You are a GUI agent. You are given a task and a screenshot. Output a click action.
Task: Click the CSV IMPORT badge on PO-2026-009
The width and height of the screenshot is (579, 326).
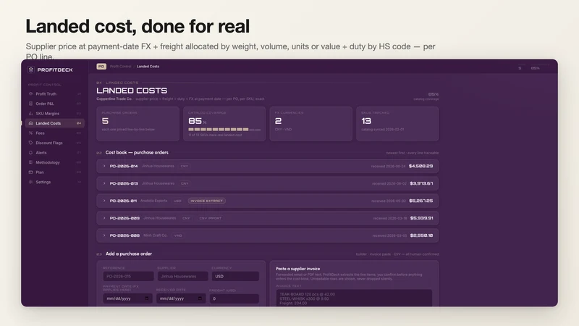coord(210,218)
